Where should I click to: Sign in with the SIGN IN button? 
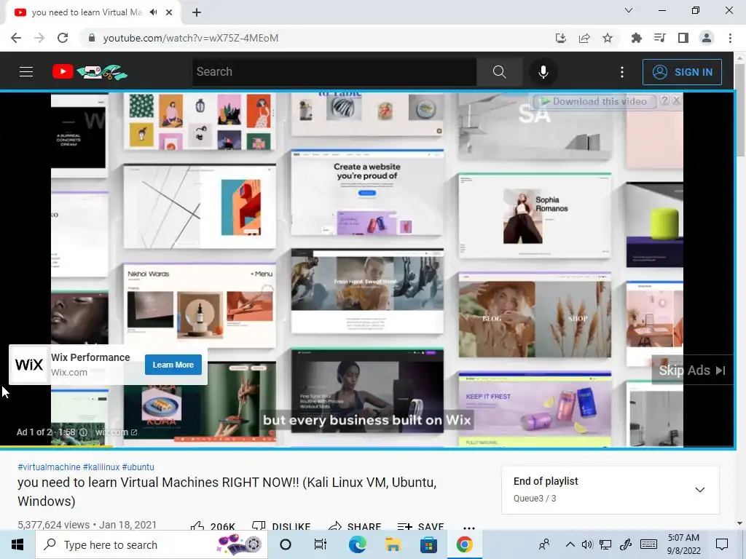(682, 72)
